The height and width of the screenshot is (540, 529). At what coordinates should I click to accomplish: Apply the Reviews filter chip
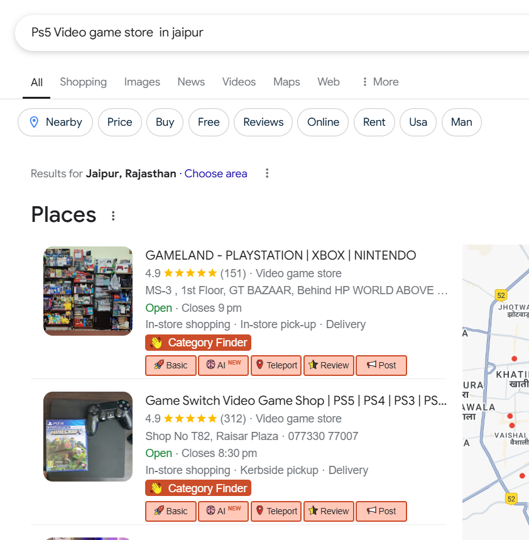click(x=263, y=122)
